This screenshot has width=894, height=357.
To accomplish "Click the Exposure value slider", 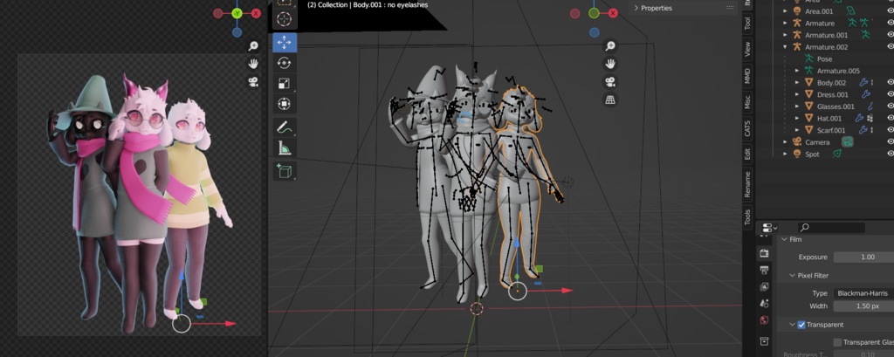I will pos(863,257).
